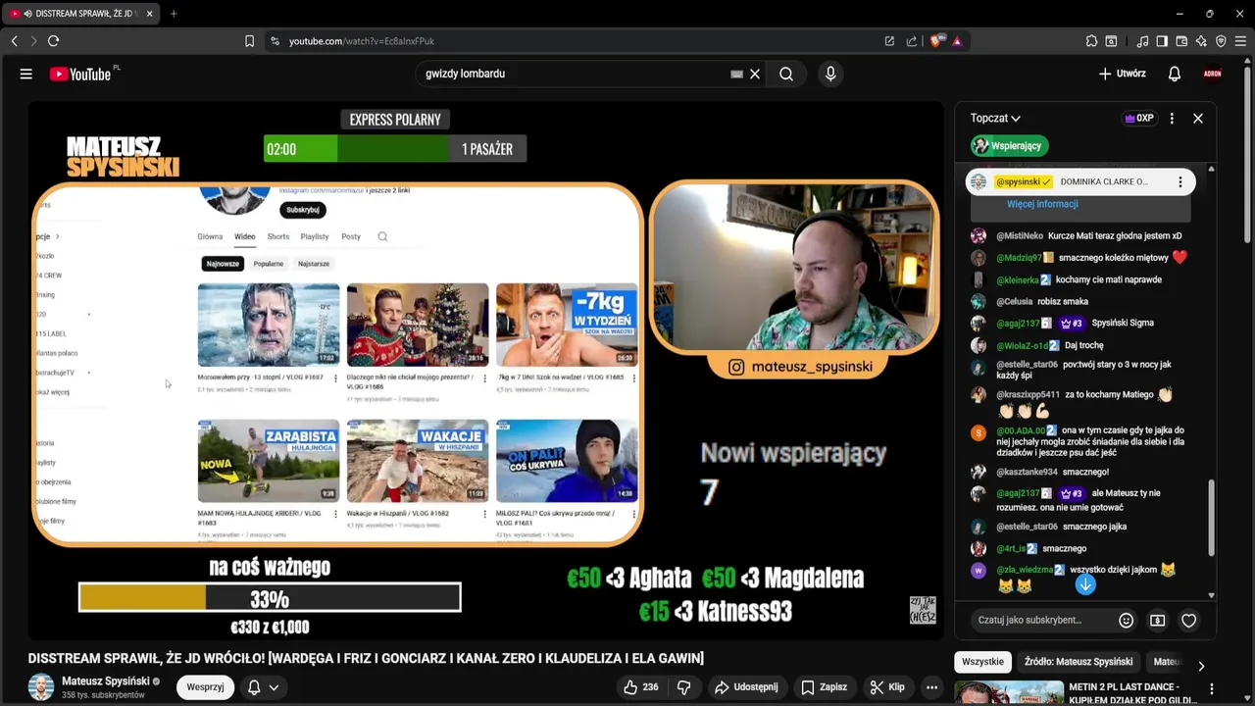Open the Więcej informacji link in chat

click(1042, 204)
